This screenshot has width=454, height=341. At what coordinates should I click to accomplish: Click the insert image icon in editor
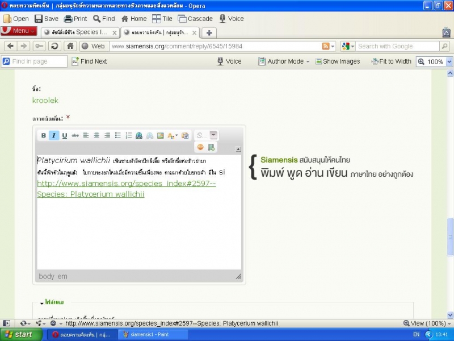click(x=161, y=135)
